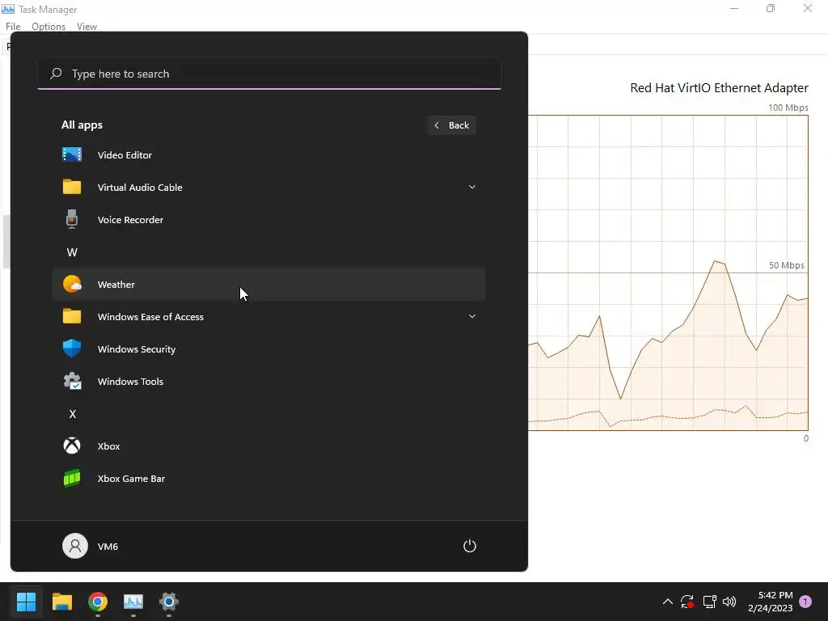Click the Type here to search field
The width and height of the screenshot is (828, 621).
pyautogui.click(x=269, y=74)
